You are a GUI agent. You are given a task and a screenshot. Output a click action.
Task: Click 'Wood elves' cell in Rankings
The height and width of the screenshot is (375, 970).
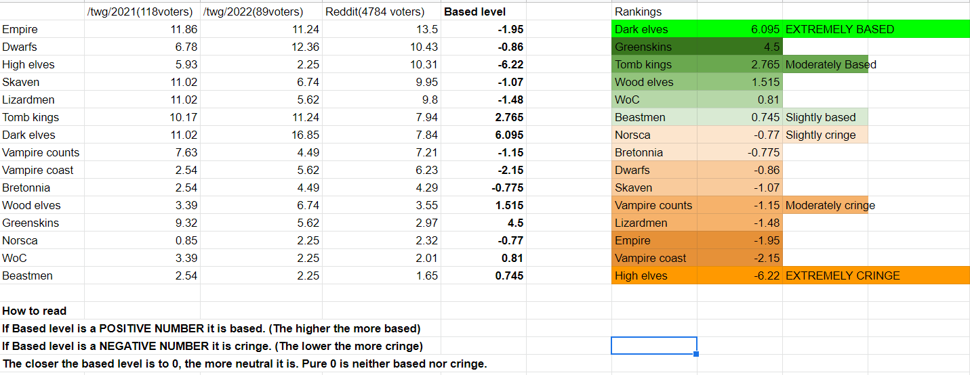pos(654,83)
